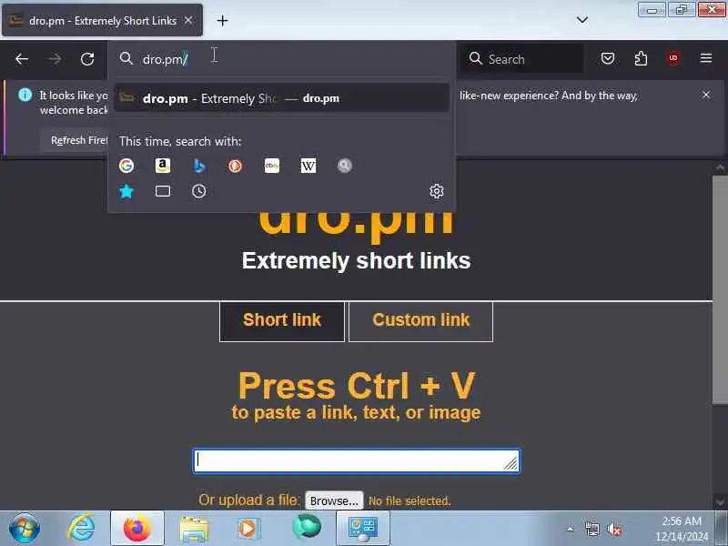Viewport: 728px width, 546px height.
Task: Open the taskbar clock showing 2:56 AM
Action: 681,529
